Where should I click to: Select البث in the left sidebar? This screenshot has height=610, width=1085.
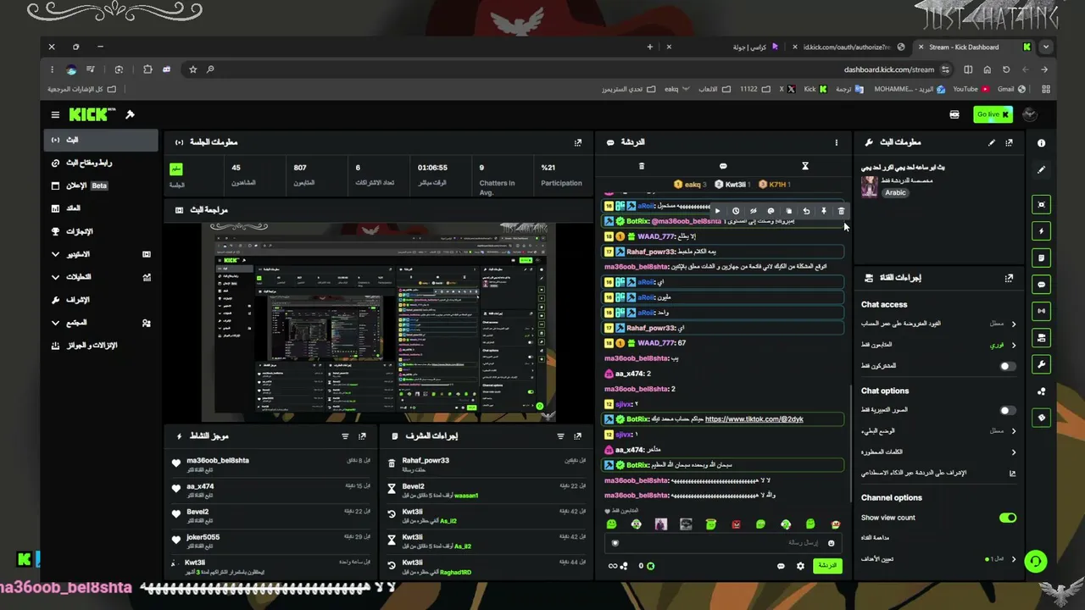click(101, 140)
